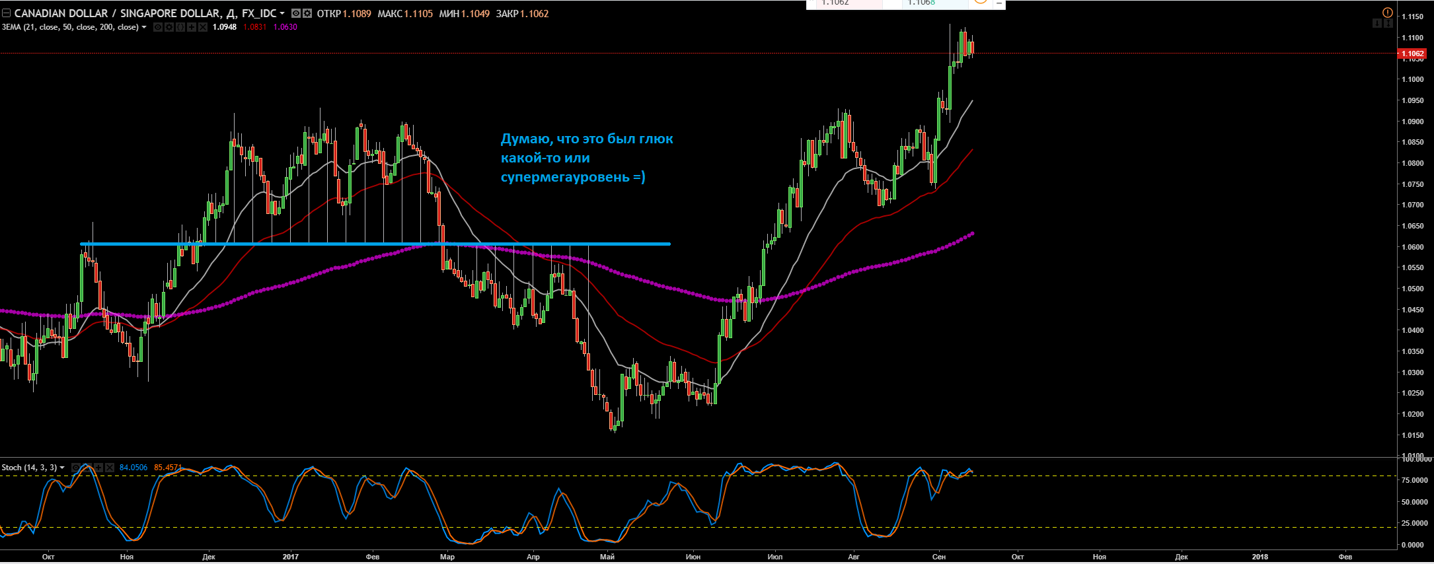Click the orange exclamation alert icon
The height and width of the screenshot is (564, 1434).
tap(1388, 13)
